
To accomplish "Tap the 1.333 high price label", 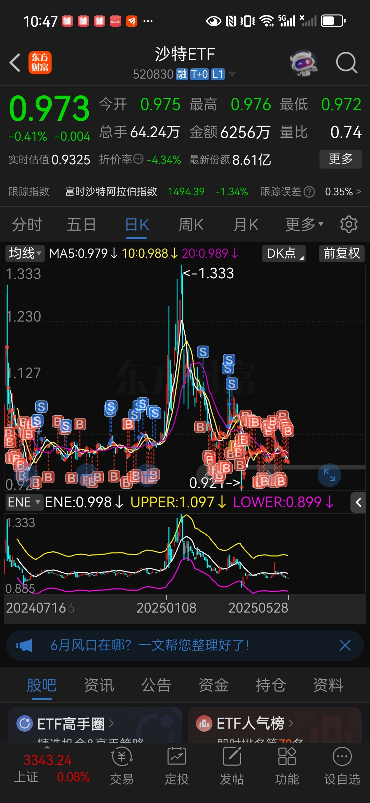I will (x=208, y=273).
